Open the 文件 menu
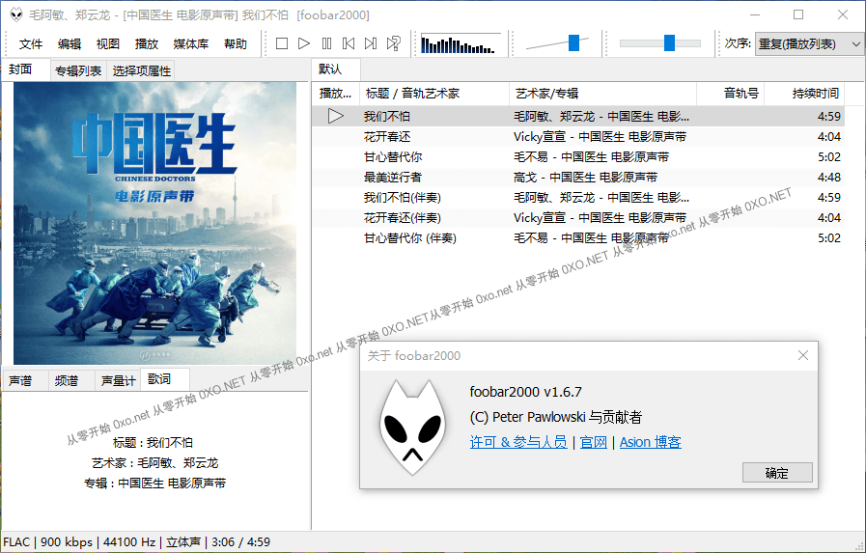 coord(30,43)
